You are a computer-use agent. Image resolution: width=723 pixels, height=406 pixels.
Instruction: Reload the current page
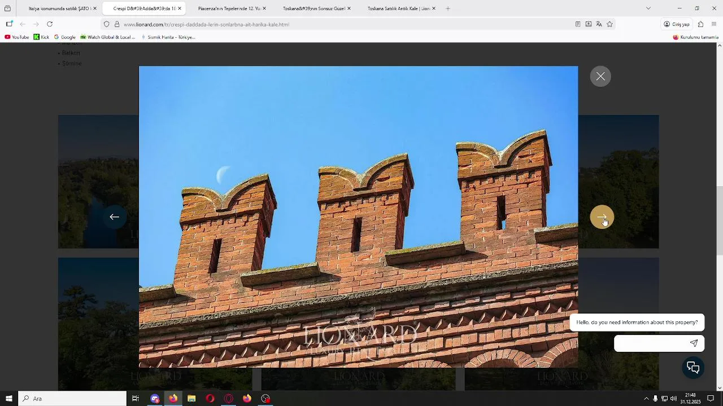(x=50, y=24)
